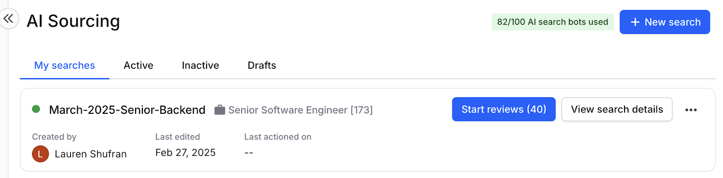Image resolution: width=723 pixels, height=178 pixels.
Task: Click the green active status dot
Action: tap(36, 109)
